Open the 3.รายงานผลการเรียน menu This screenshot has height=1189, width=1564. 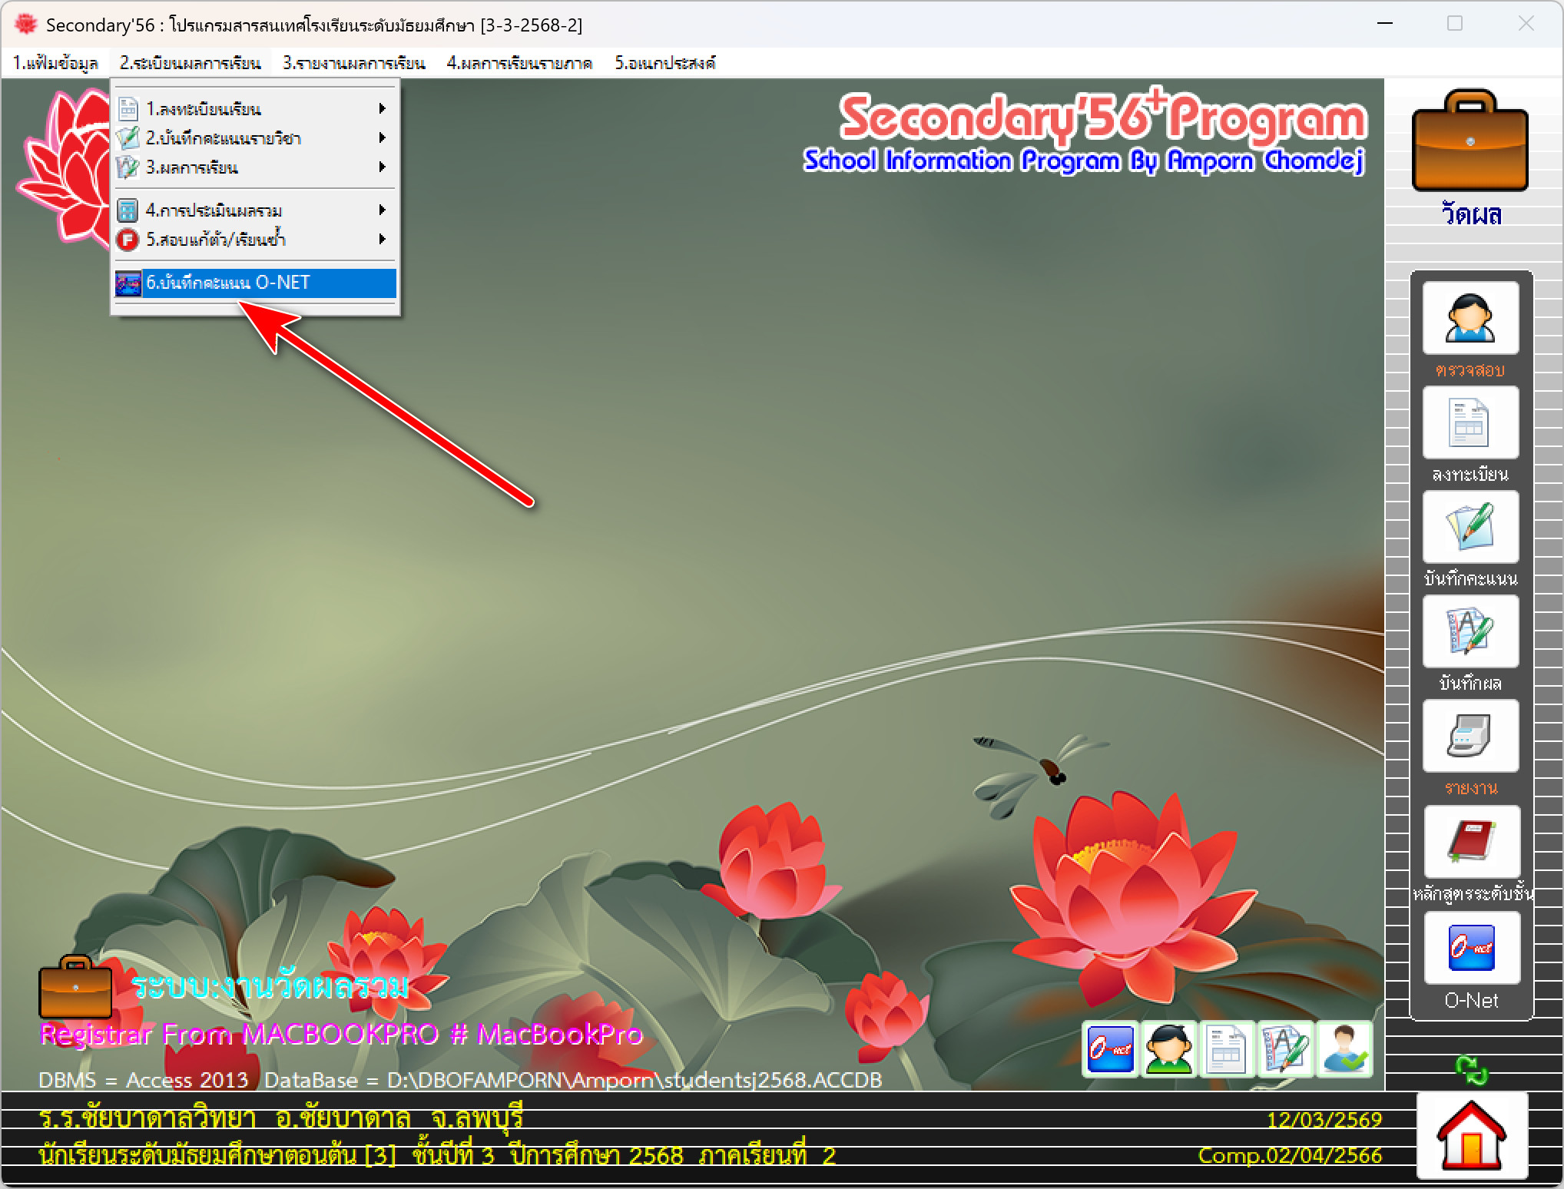[x=353, y=63]
